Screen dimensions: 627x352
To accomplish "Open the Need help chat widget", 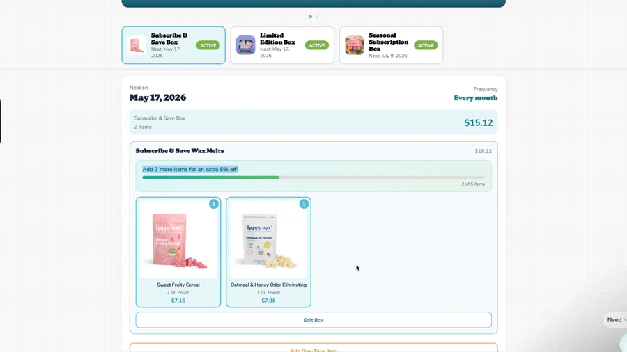I will (x=616, y=320).
